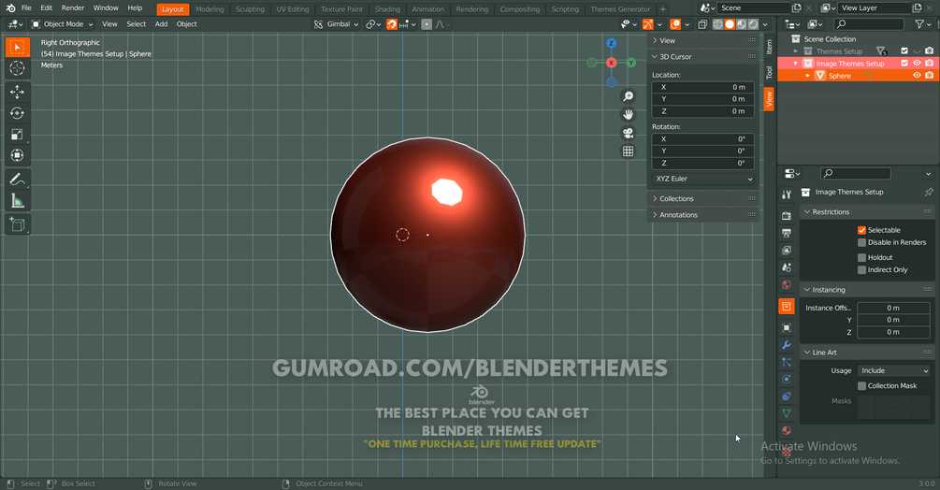Open the Collection properties tab icon

pos(787,306)
